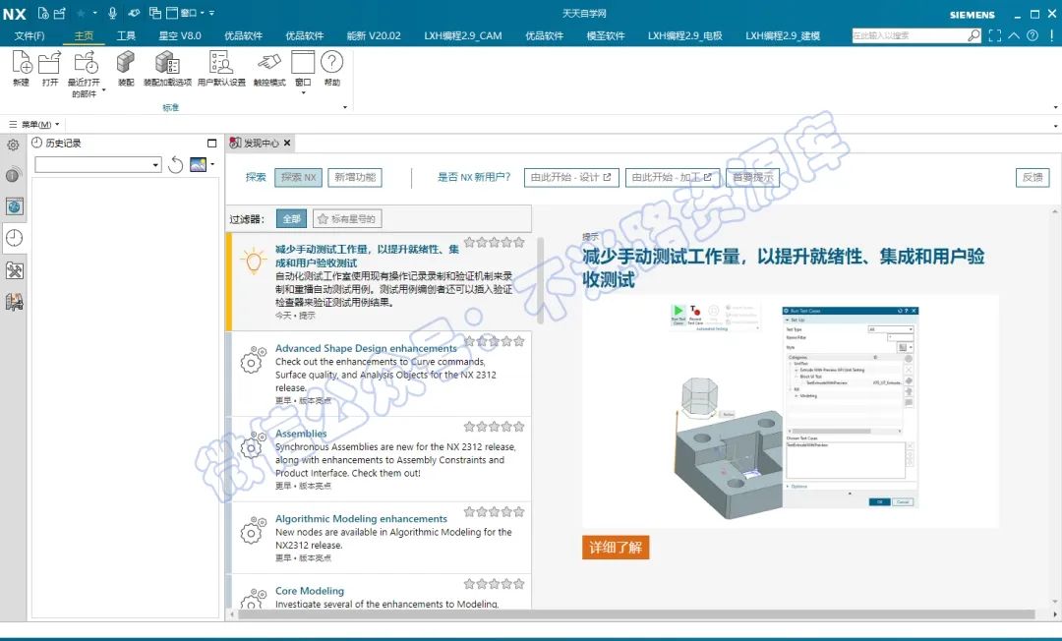Open the LXH编程2.9_电极 tab
This screenshot has width=1062, height=641.
coord(684,35)
